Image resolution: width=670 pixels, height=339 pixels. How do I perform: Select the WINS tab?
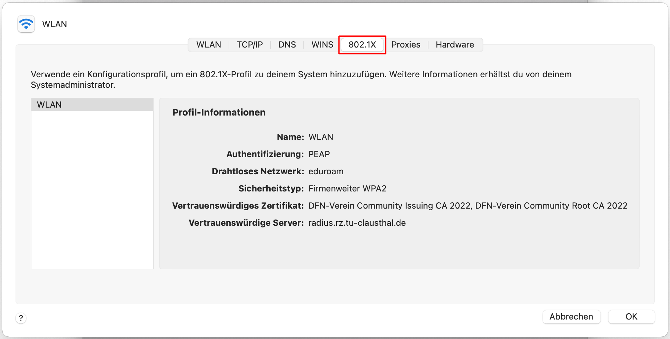tap(322, 45)
